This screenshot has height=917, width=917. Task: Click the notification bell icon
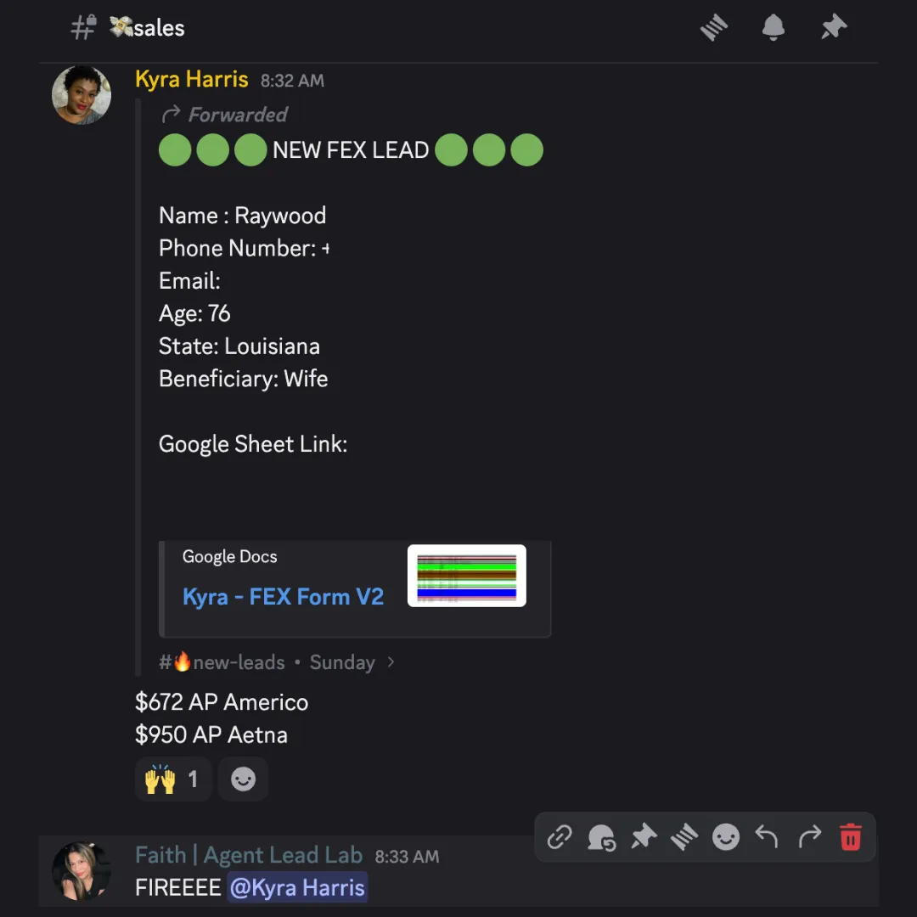774,27
